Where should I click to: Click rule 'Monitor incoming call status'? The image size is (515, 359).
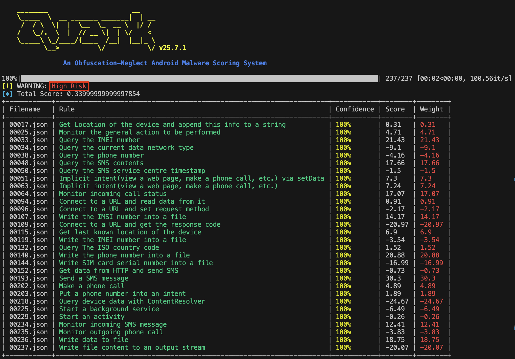113,194
